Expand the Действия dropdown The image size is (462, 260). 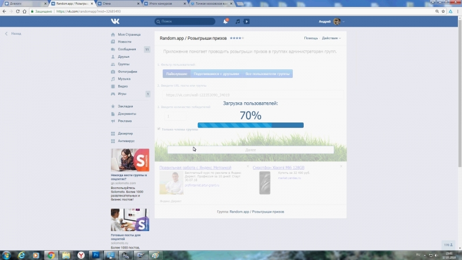click(331, 38)
